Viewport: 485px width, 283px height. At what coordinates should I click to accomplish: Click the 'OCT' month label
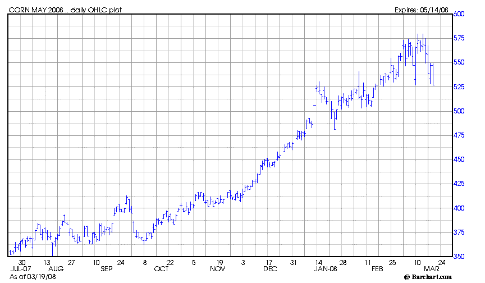161,269
